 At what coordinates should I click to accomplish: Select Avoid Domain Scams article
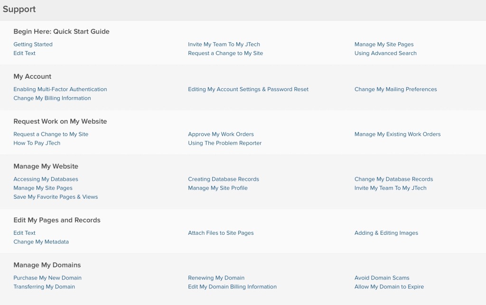(382, 278)
